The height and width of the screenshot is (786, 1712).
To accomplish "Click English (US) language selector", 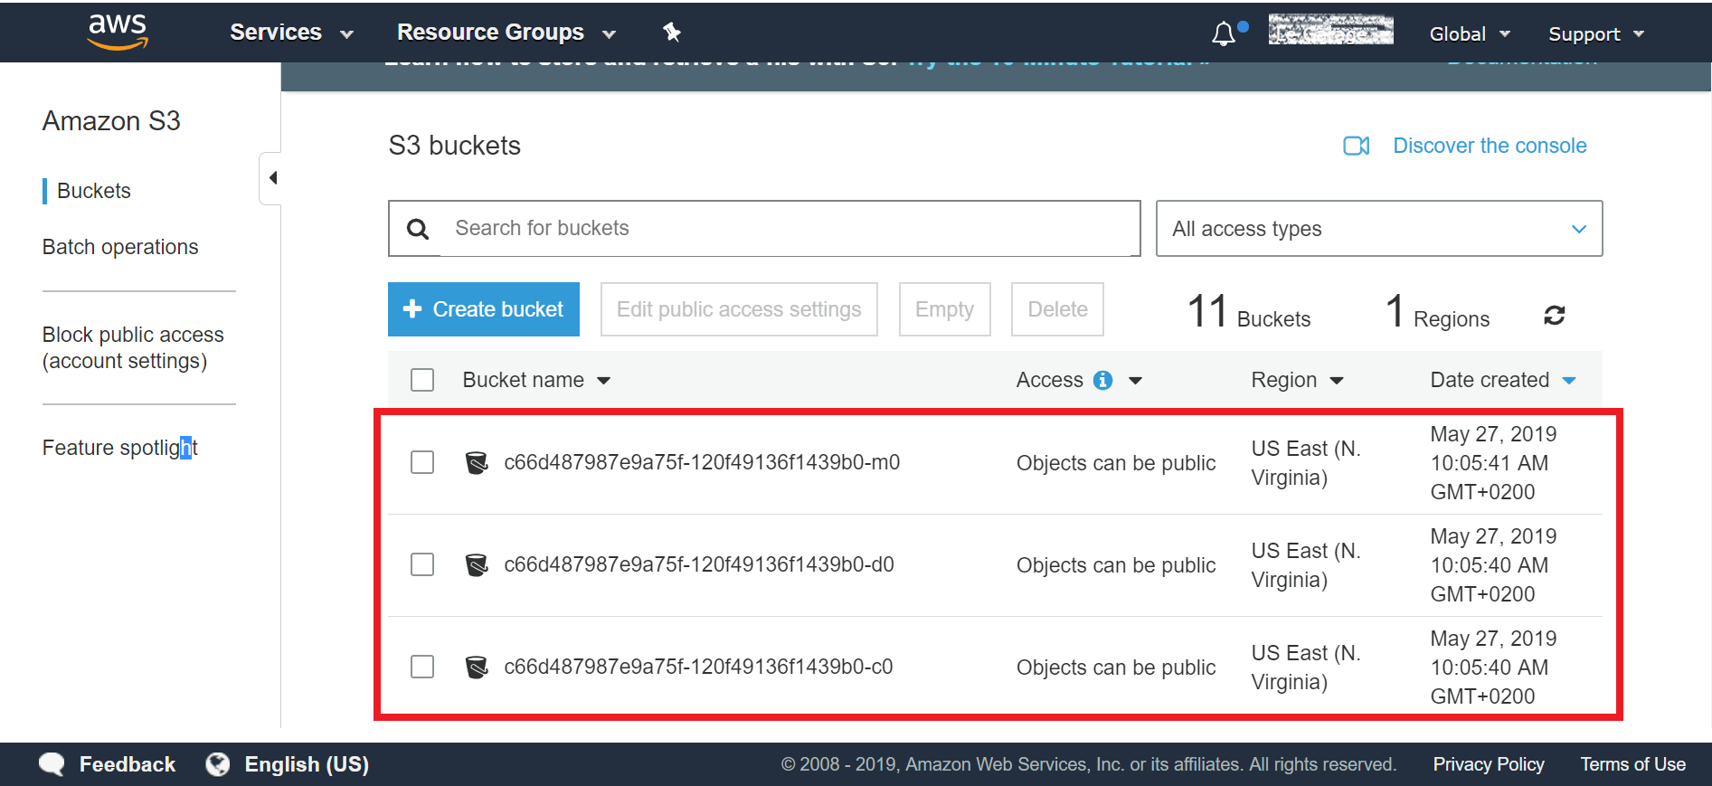I will (x=307, y=764).
